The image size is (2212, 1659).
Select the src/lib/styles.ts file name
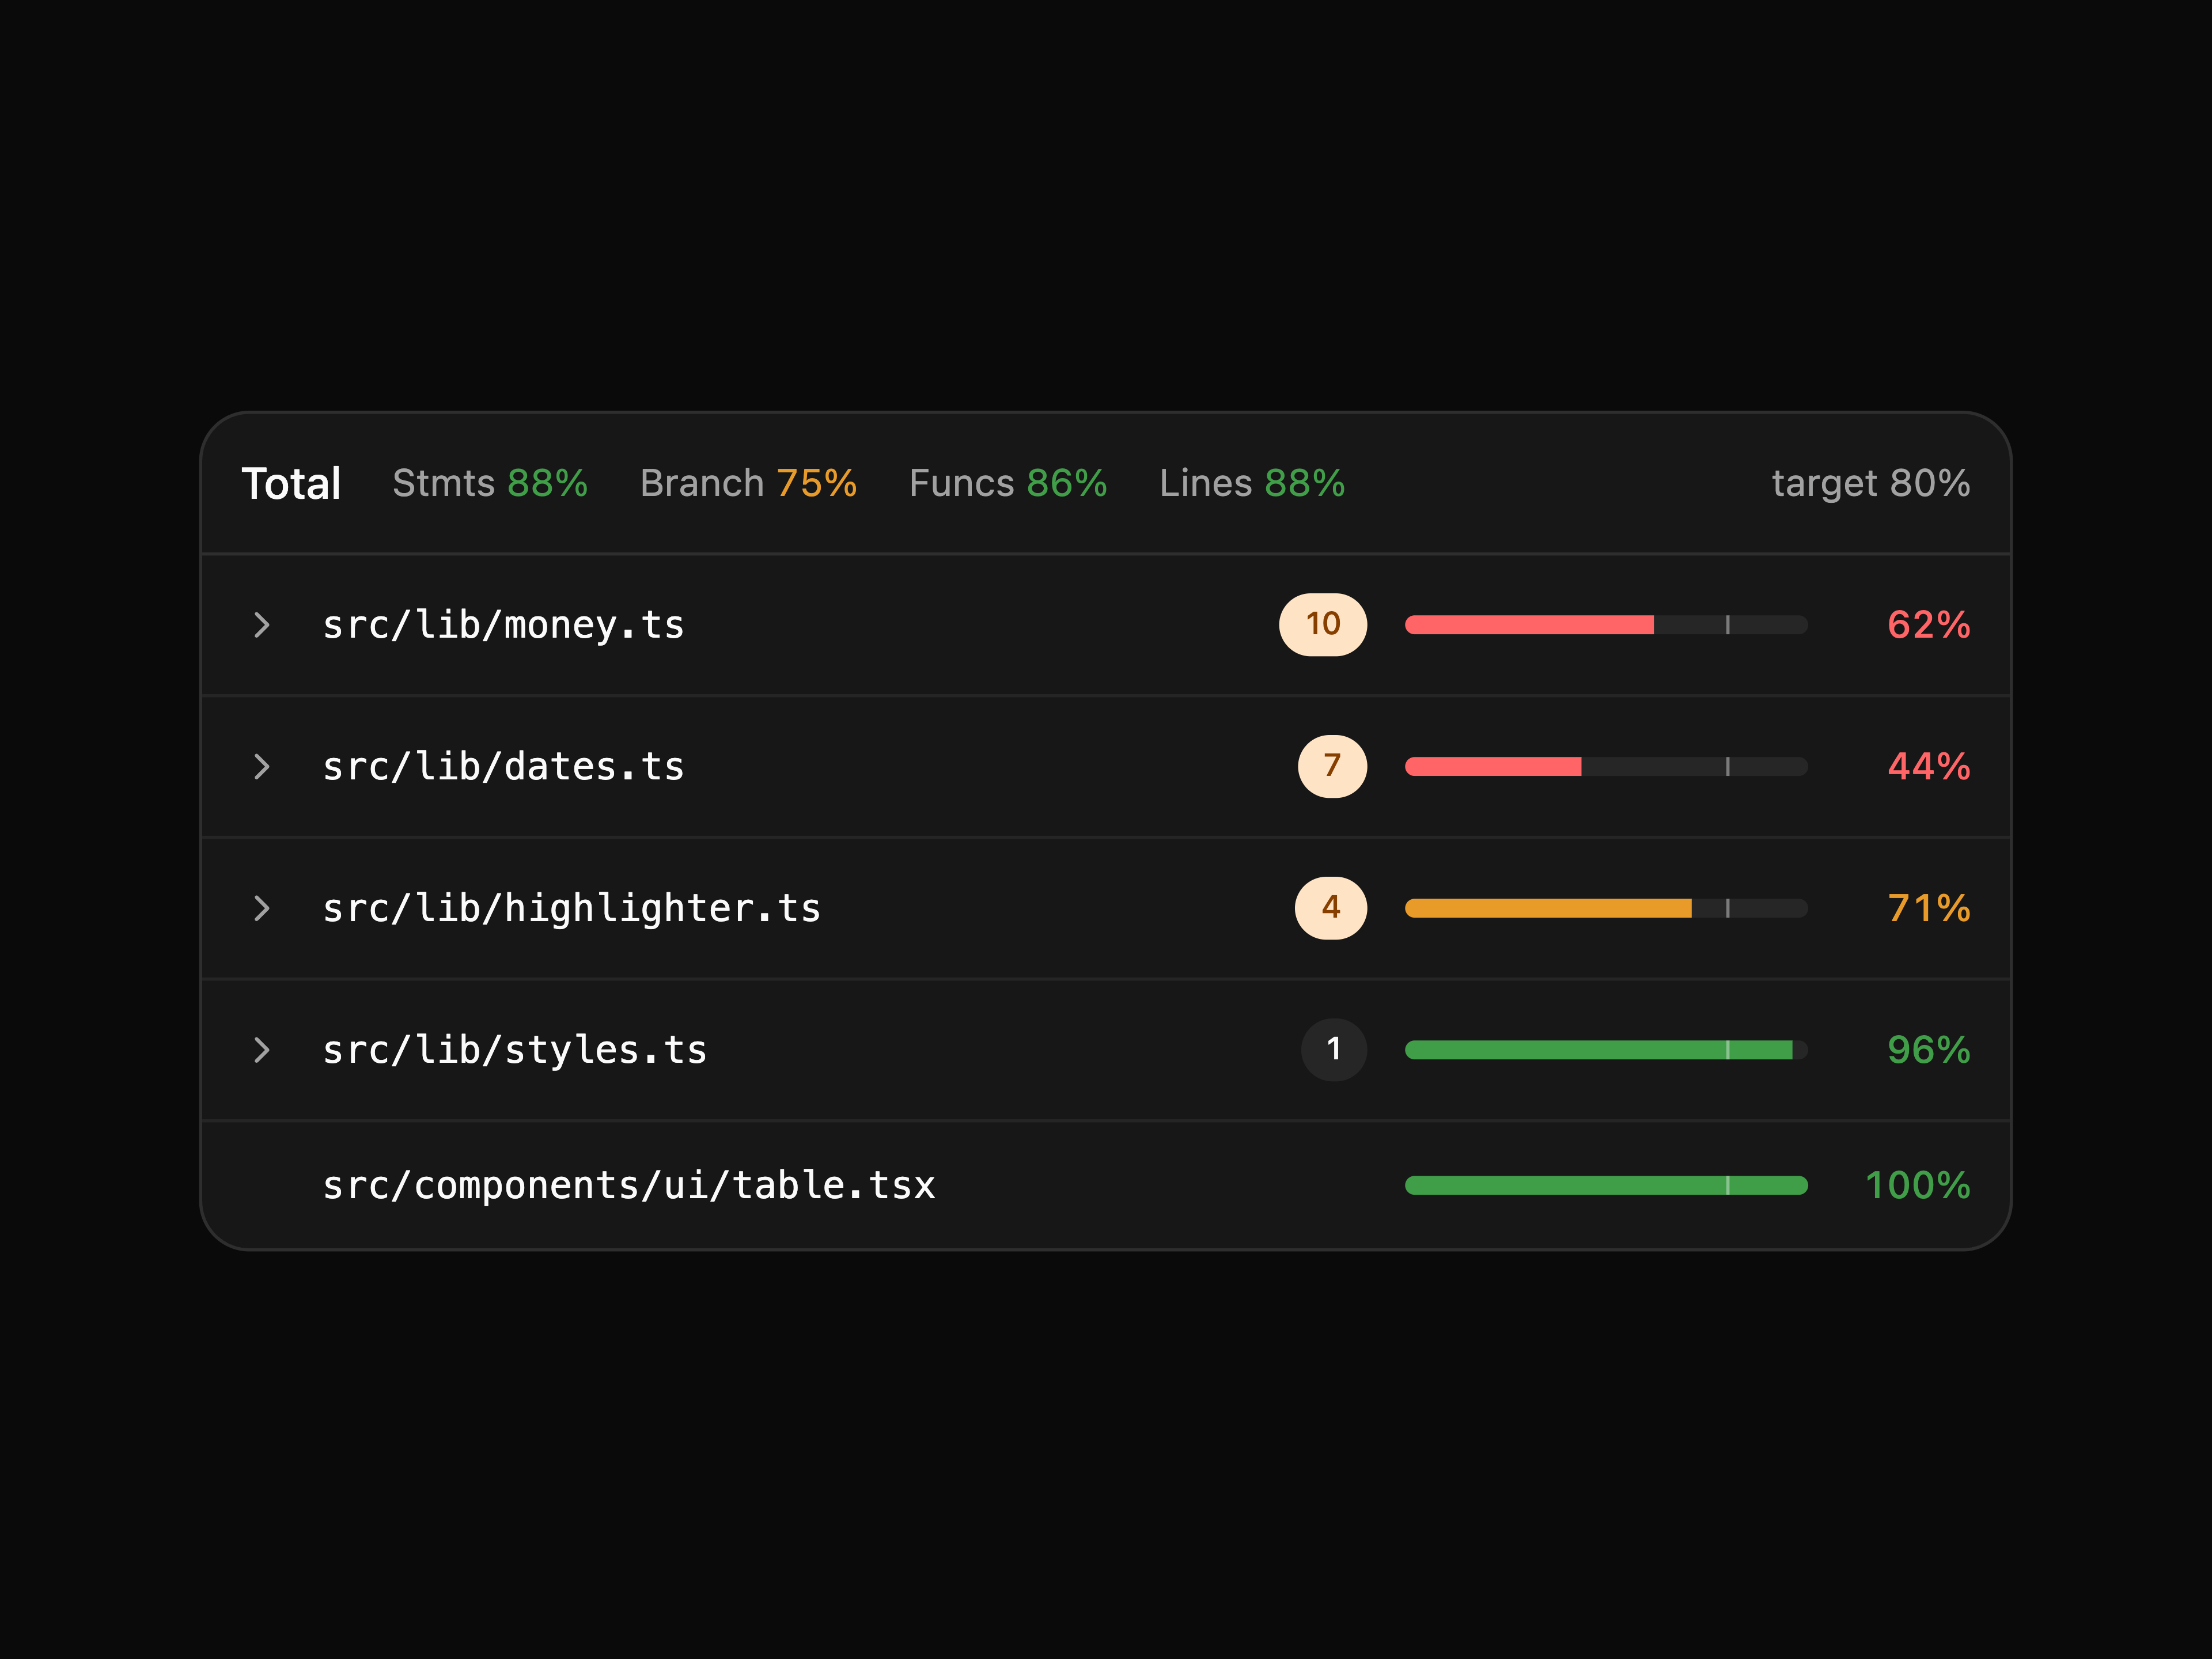tap(514, 1050)
